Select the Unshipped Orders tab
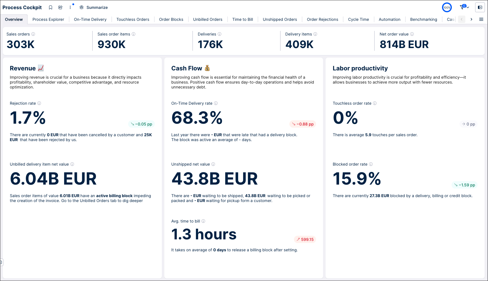This screenshot has height=281, width=488. coord(280,19)
